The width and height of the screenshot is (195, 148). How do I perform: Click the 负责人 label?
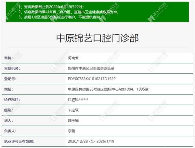[10, 131]
